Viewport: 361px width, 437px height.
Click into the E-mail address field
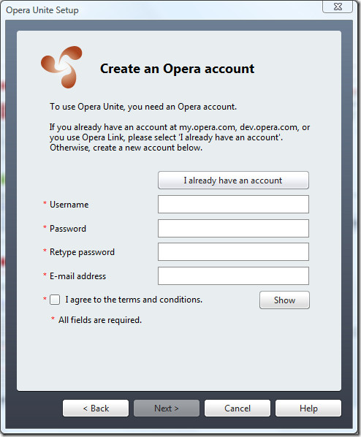[233, 276]
